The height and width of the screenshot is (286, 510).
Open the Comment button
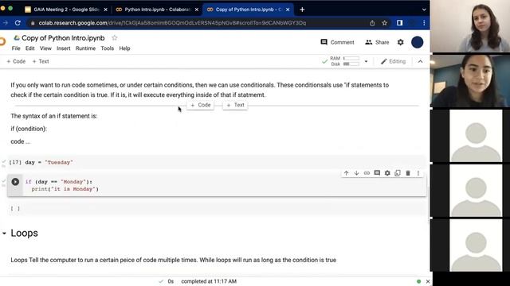pyautogui.click(x=337, y=42)
